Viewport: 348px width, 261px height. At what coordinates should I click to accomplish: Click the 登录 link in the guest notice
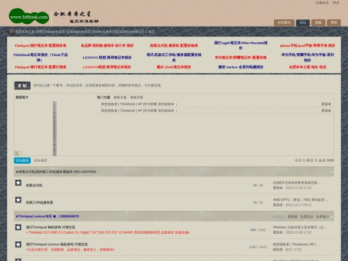(79, 85)
